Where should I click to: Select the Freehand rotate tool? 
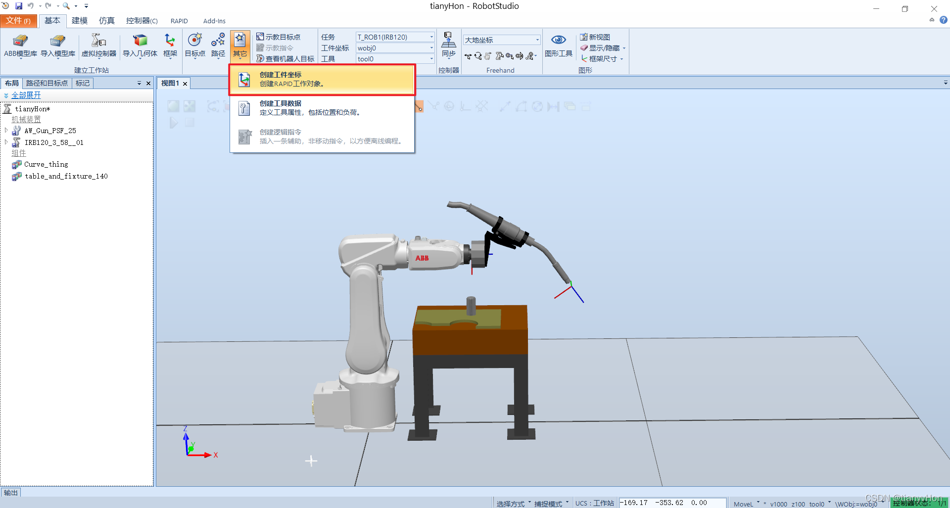478,56
